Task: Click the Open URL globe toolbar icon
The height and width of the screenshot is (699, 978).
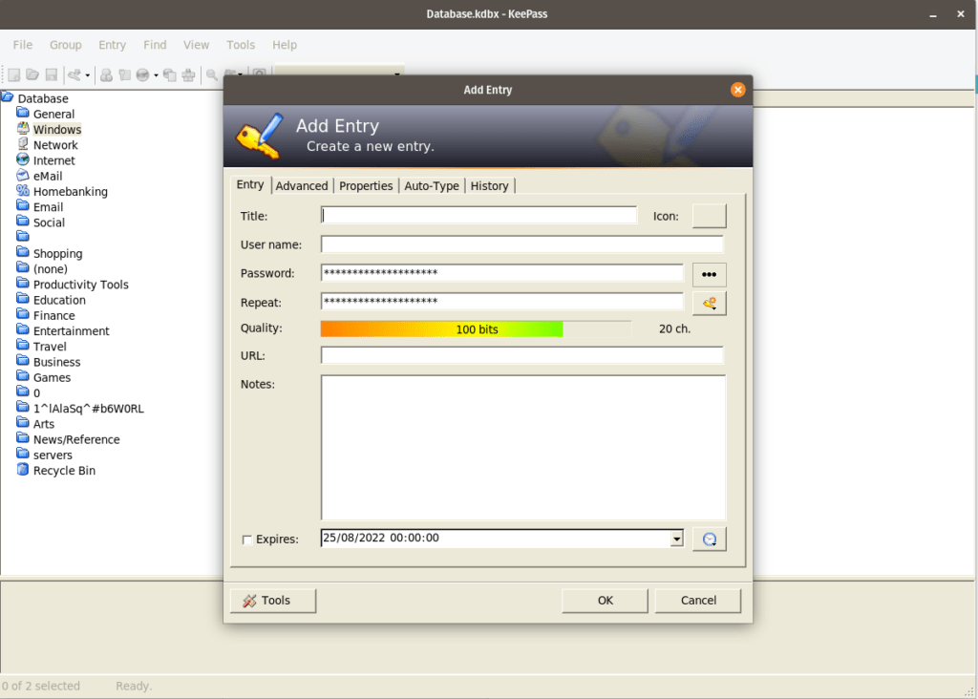Action: [x=143, y=75]
